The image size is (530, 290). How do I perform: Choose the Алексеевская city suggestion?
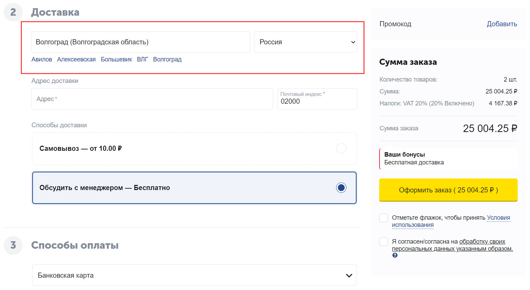pyautogui.click(x=76, y=59)
